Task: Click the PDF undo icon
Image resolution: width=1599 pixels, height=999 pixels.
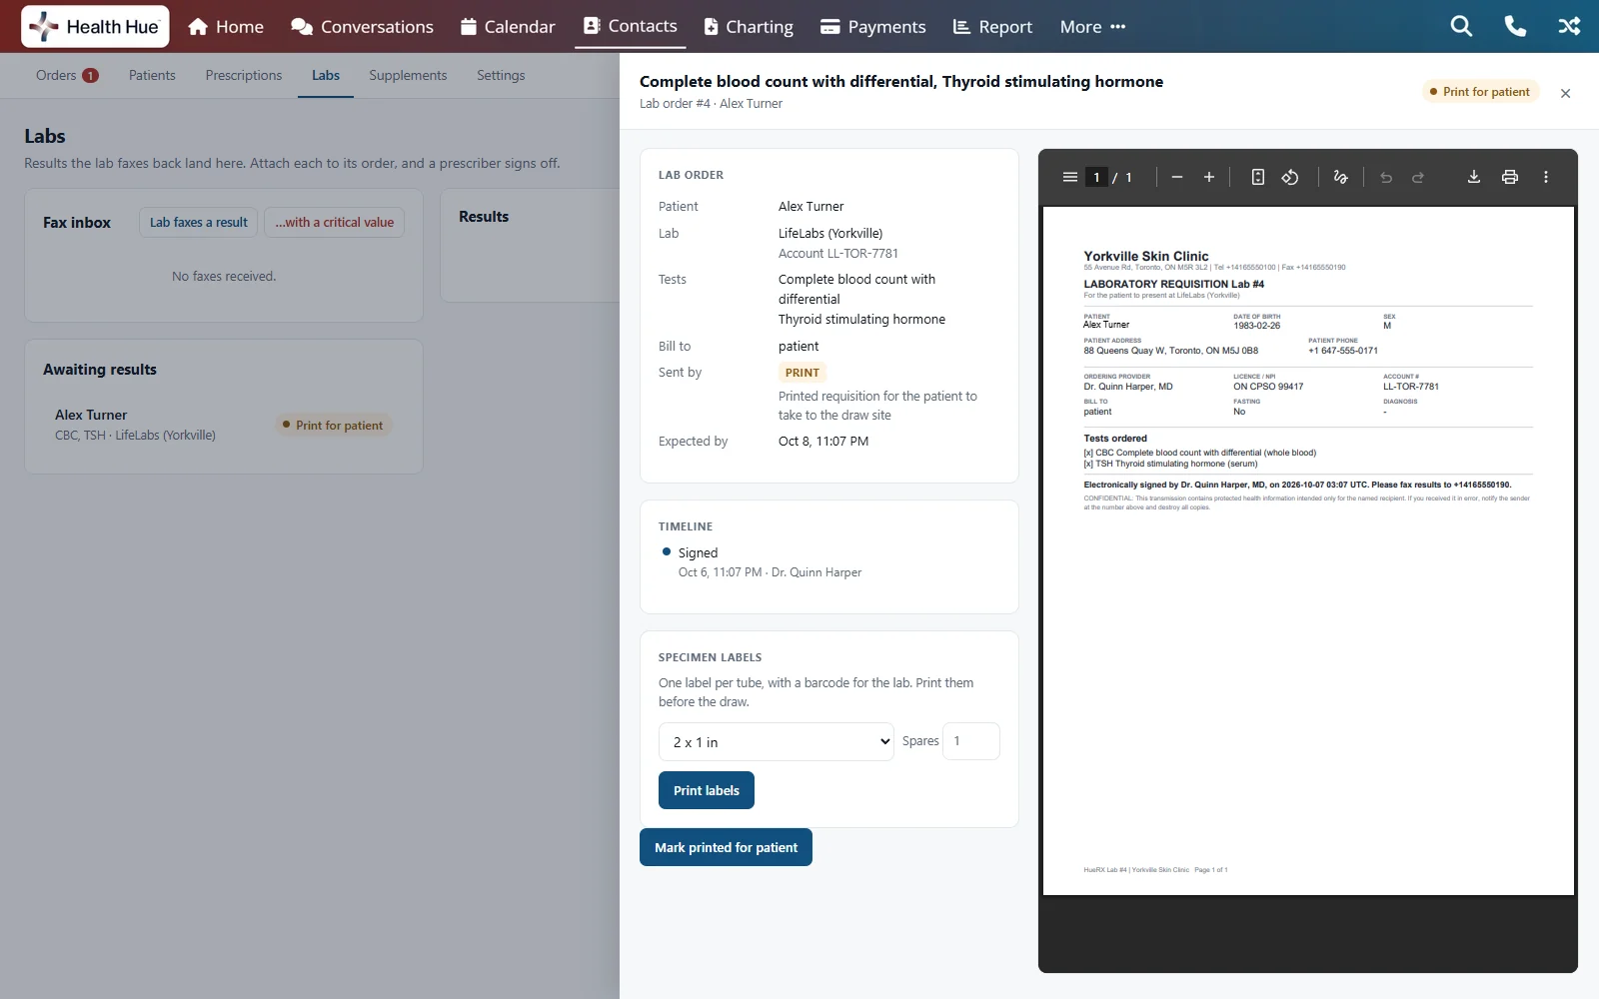Action: click(1386, 177)
